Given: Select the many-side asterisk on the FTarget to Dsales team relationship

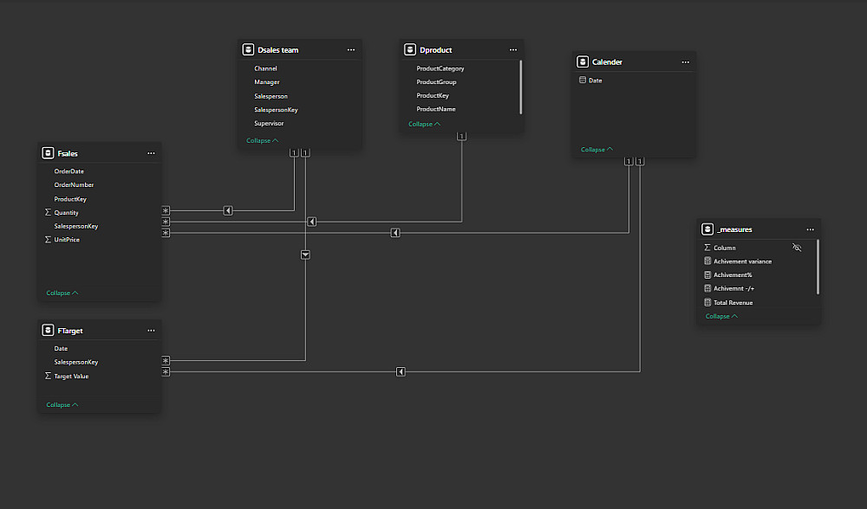Looking at the screenshot, I should [166, 360].
